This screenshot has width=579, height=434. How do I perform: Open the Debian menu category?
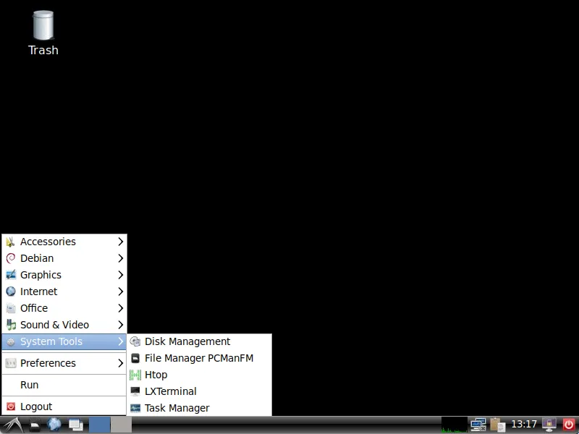click(x=64, y=258)
